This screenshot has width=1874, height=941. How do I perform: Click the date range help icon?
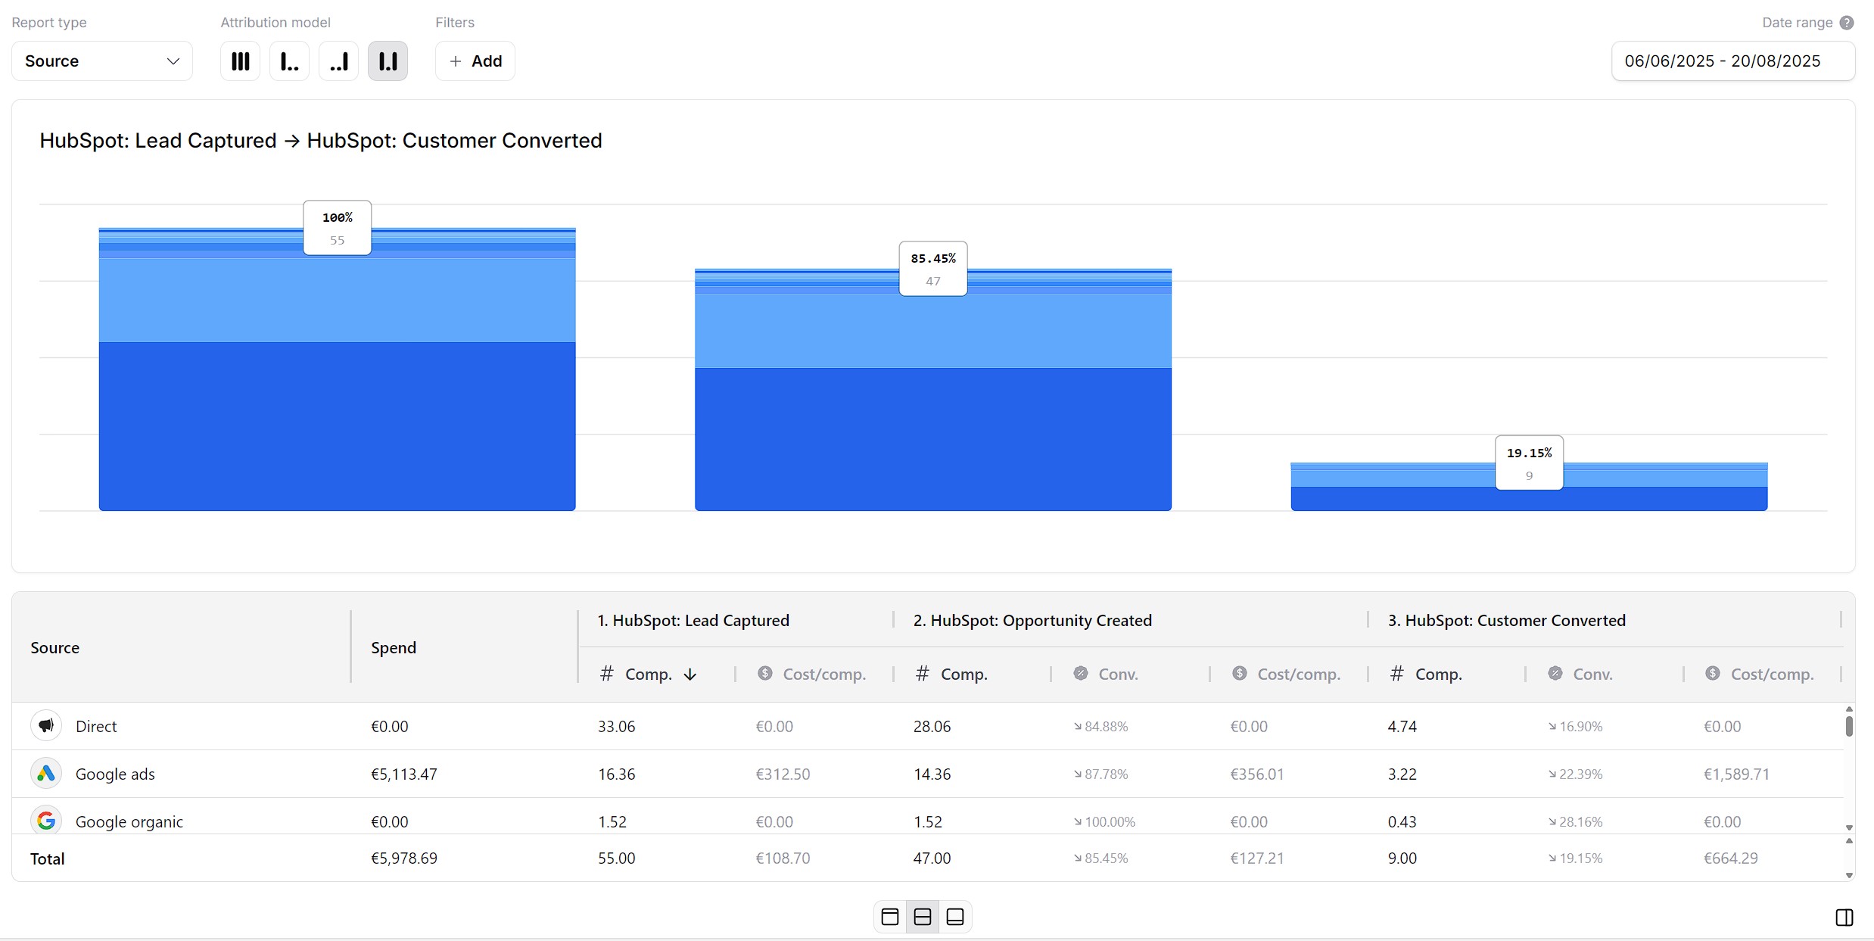1847,23
